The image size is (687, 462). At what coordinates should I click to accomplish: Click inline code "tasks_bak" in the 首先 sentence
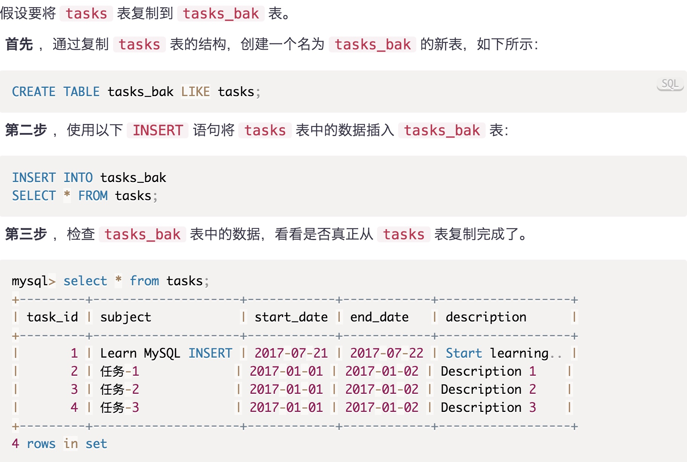click(373, 44)
